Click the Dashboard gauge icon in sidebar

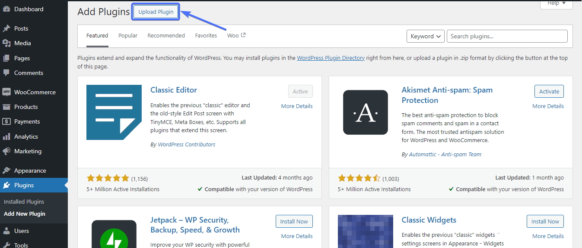[x=6, y=9]
